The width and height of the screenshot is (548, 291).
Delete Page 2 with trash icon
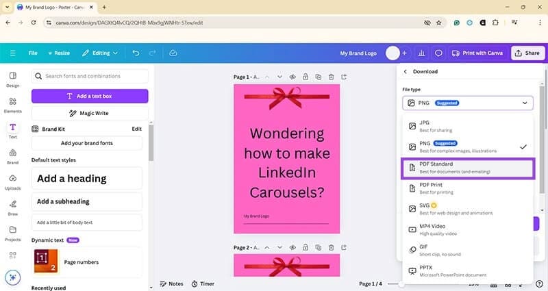coord(331,247)
